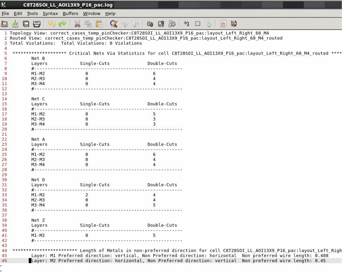Click 'Critical Nets Via Statistics' heading line
Screen dimensions: 342x280
click(177, 53)
